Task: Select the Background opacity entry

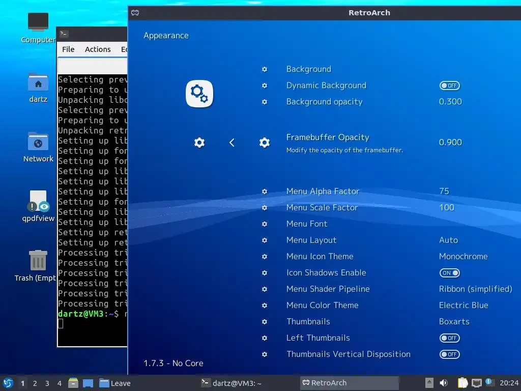Action: [324, 102]
